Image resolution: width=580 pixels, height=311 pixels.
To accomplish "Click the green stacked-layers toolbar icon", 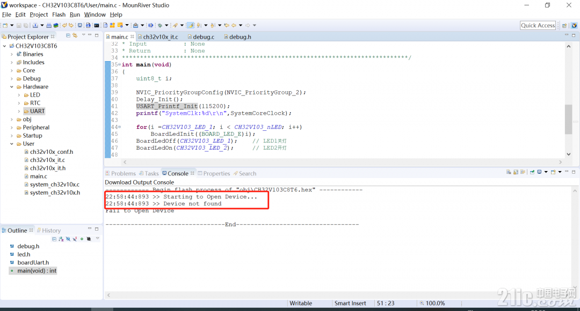I will 56,26.
